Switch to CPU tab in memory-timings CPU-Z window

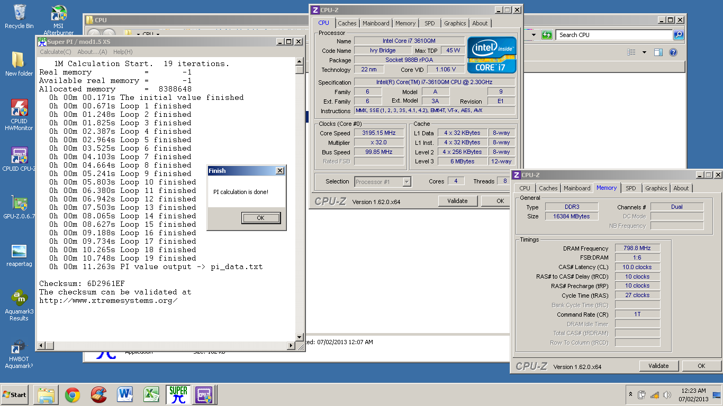pos(525,188)
